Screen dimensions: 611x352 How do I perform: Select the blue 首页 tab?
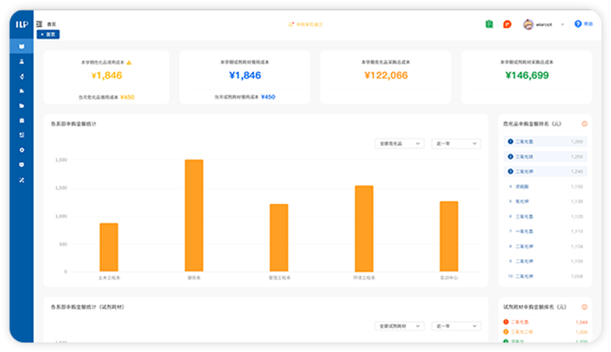(48, 34)
